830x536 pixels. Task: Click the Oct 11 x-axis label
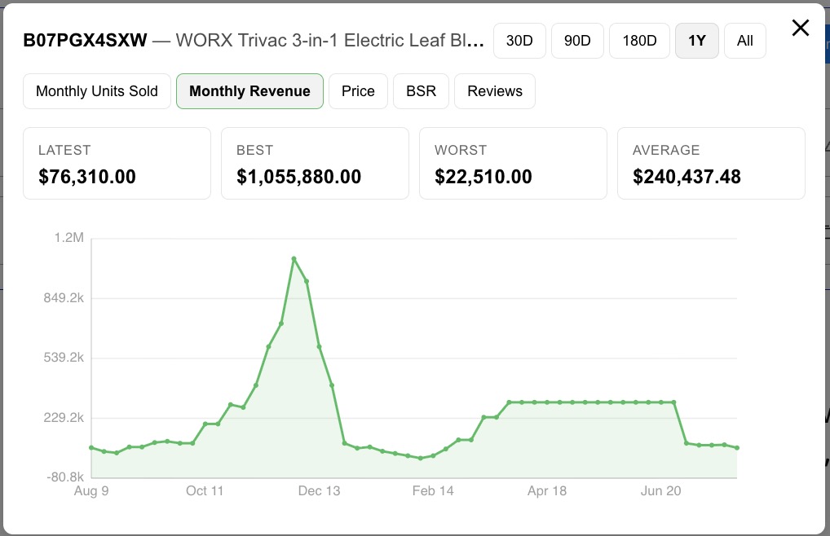(205, 491)
